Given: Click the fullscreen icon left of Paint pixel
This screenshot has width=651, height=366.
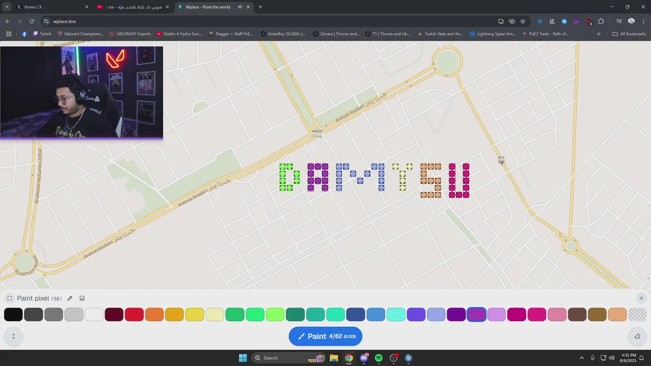Looking at the screenshot, I should [x=9, y=298].
